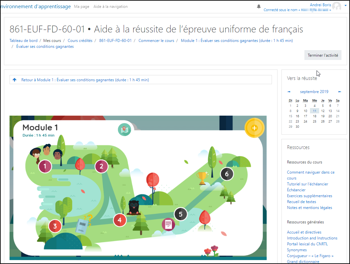Open Aide à la navigation menu item
This screenshot has height=264, width=350.
(x=111, y=7)
